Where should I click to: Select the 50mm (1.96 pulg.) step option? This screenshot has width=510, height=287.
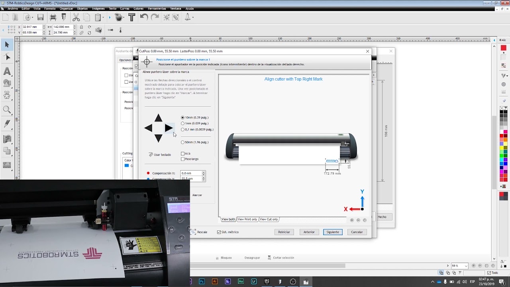point(194,142)
